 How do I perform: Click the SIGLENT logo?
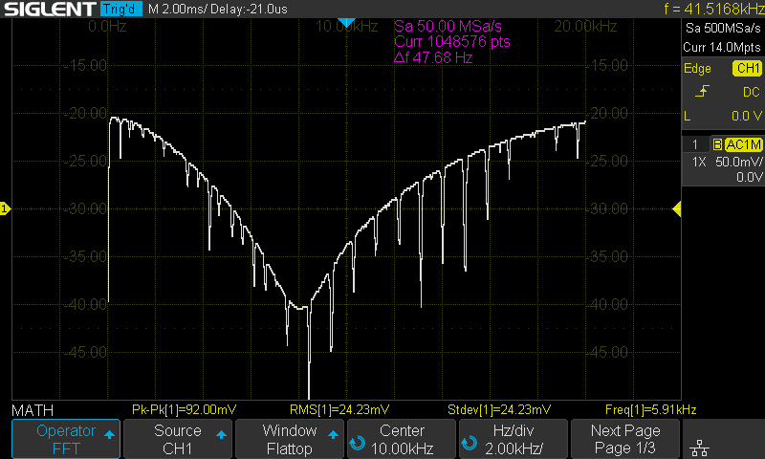tap(48, 9)
